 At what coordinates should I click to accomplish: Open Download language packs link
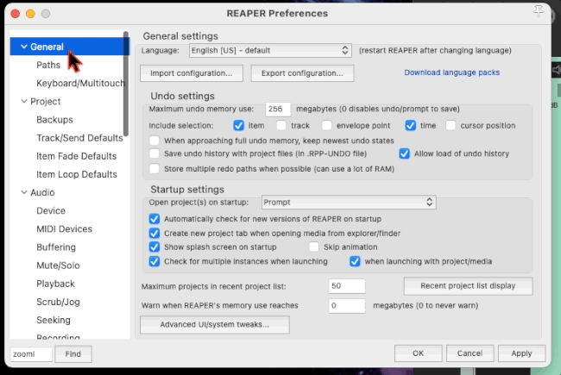coord(452,72)
